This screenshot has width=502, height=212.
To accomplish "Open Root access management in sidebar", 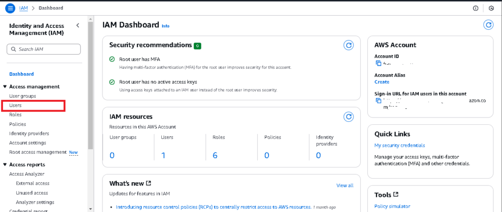I will (x=38, y=152).
